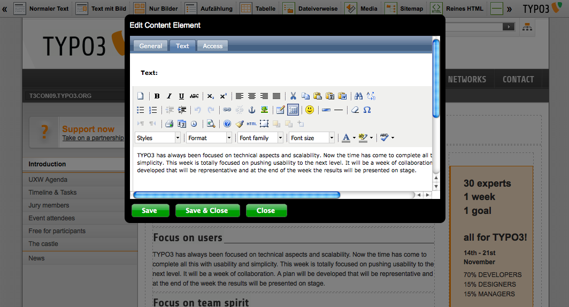The width and height of the screenshot is (569, 307).
Task: Expand top toolbar with right double chevron
Action: pos(510,9)
